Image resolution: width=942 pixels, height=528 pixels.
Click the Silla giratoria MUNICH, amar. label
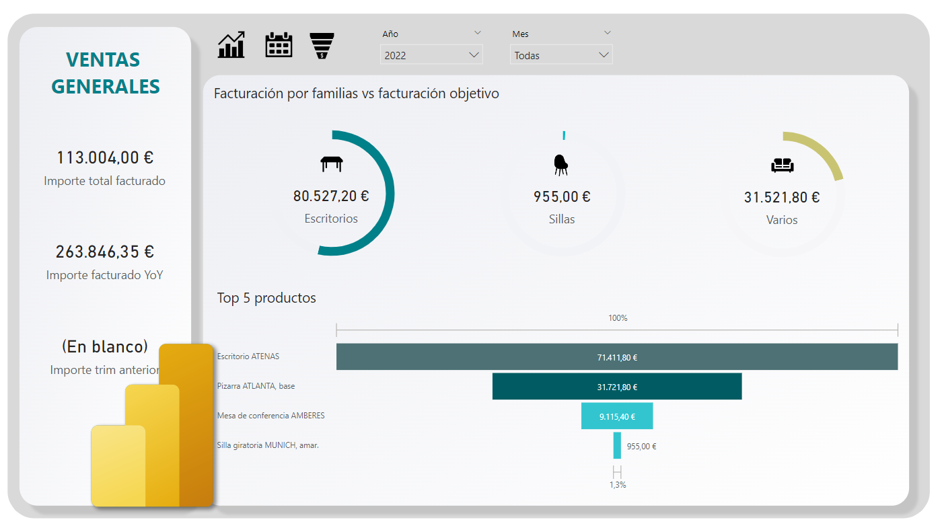tap(268, 445)
